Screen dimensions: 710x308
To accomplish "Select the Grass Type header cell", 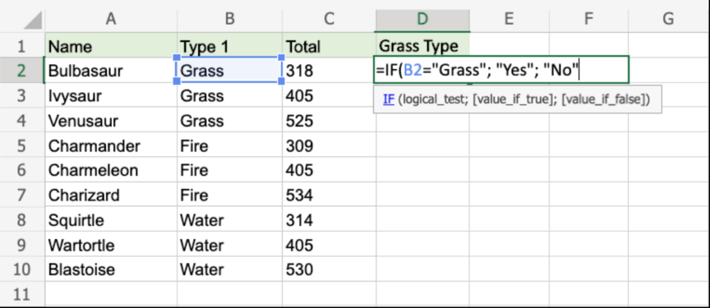I will click(x=422, y=46).
